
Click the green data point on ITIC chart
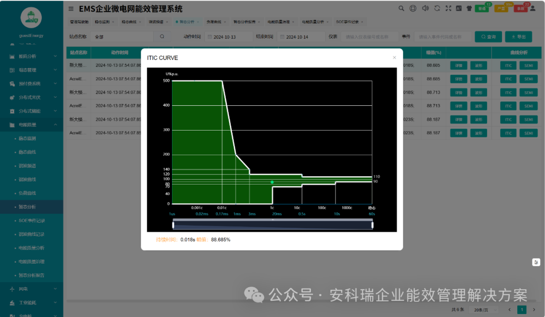272,182
